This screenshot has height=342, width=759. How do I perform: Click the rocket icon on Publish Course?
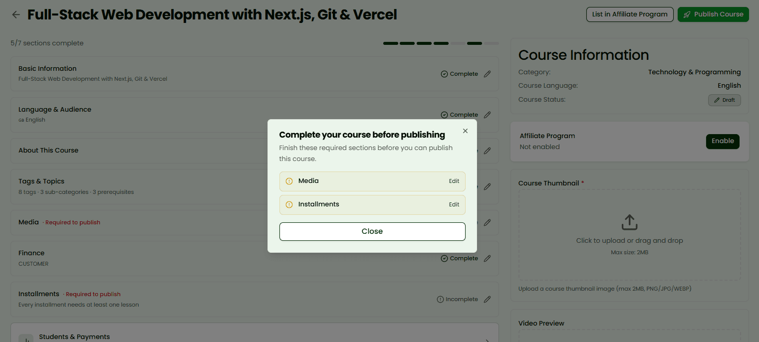coord(687,14)
